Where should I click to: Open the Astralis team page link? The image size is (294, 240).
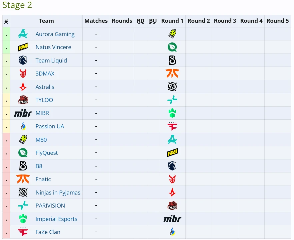pyautogui.click(x=45, y=87)
